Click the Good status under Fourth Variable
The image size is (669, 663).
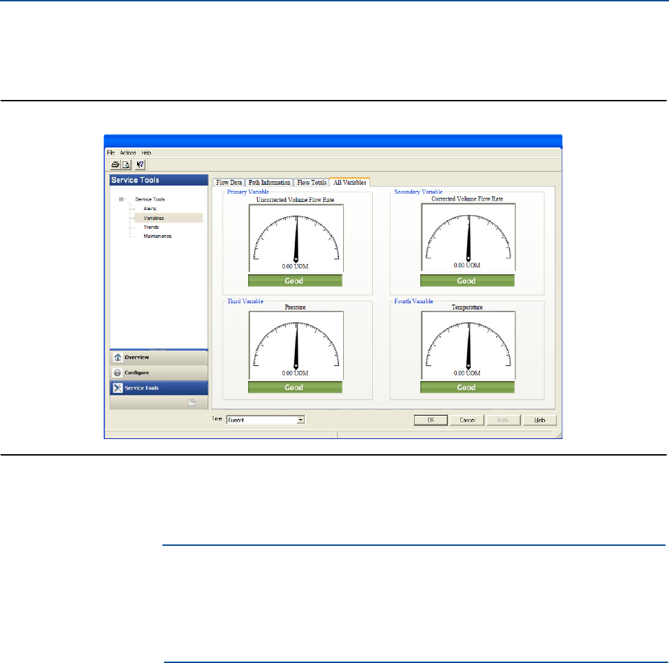tap(467, 387)
